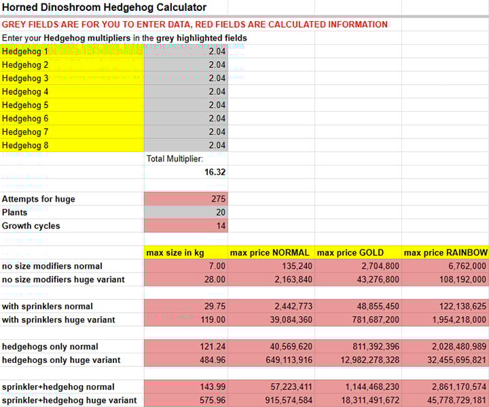Click 'no size modifiers normal' row label
The width and height of the screenshot is (489, 407).
pos(52,266)
